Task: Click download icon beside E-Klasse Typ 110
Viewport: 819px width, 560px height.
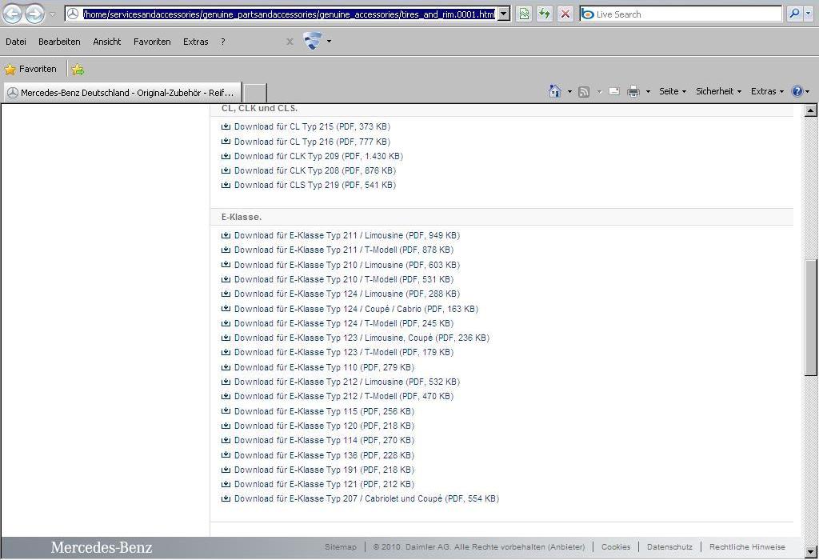Action: pyautogui.click(x=226, y=366)
